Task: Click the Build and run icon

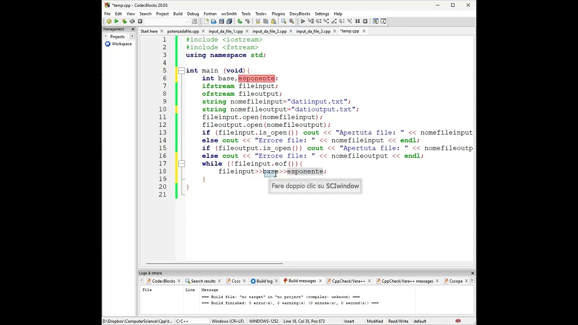Action: click(124, 21)
